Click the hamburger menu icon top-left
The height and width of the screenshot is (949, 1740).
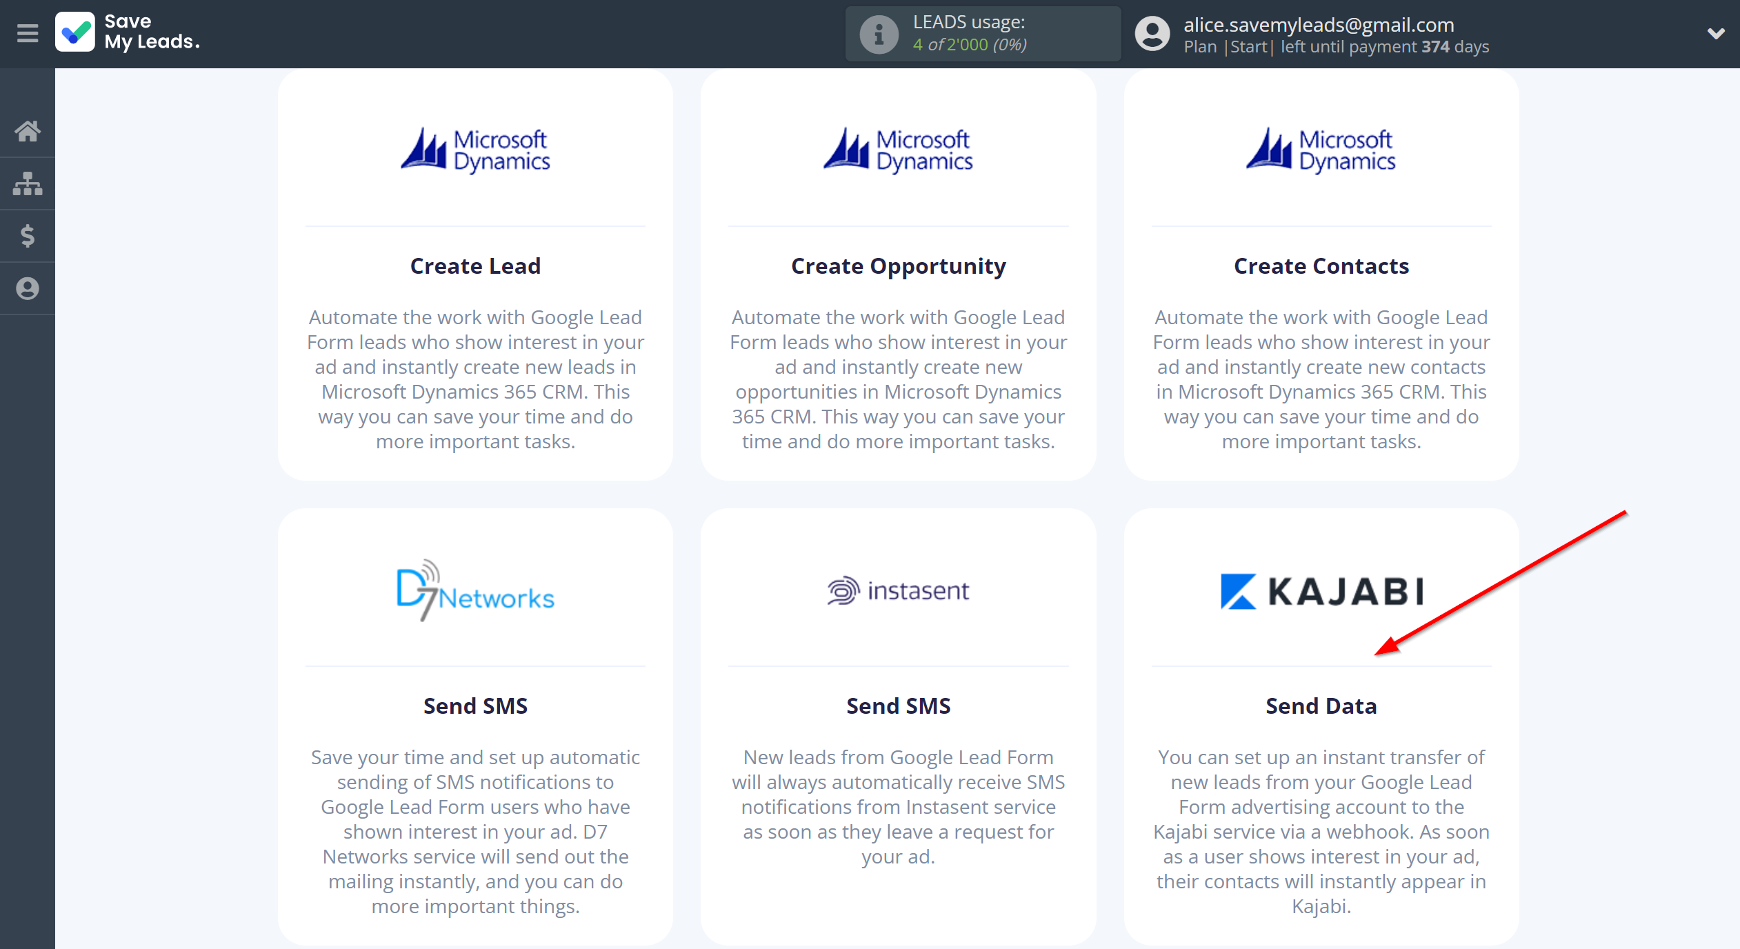pos(26,32)
